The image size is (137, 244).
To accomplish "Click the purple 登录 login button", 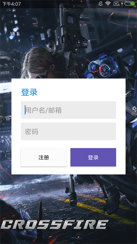I will coord(93,157).
